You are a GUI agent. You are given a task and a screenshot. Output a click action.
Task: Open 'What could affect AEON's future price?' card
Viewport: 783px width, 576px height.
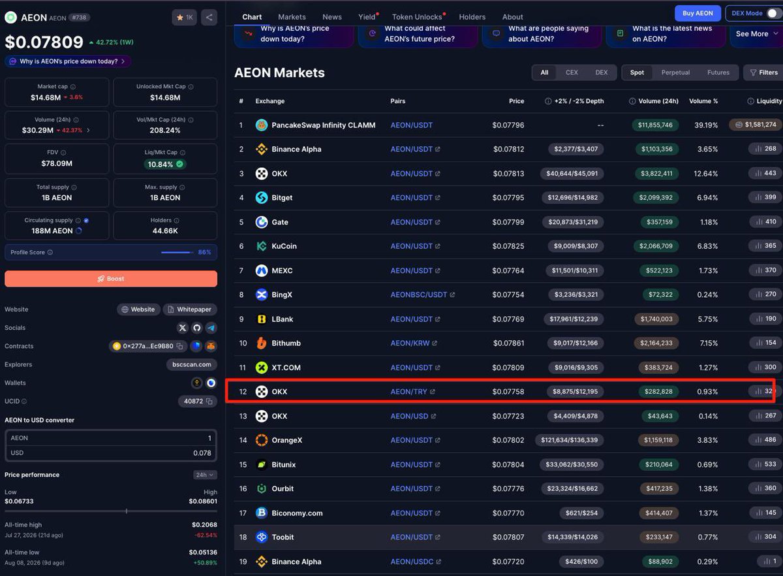point(418,34)
